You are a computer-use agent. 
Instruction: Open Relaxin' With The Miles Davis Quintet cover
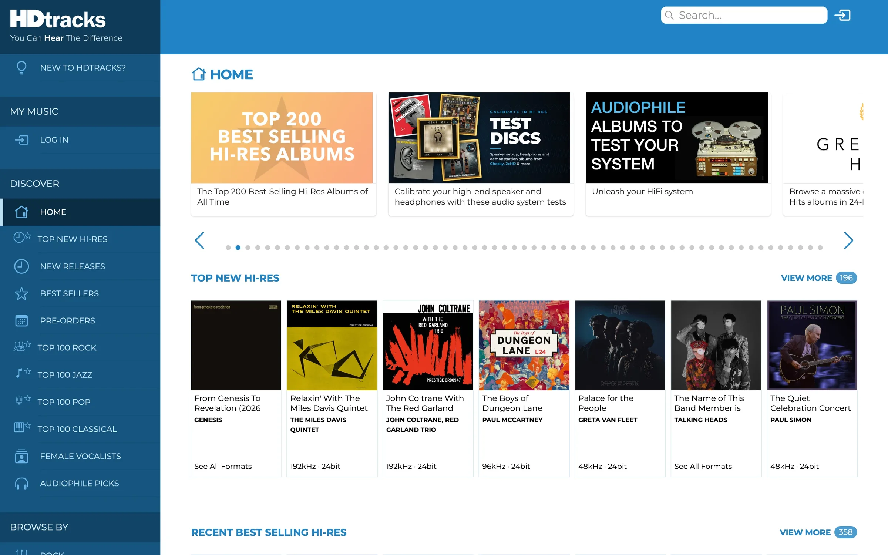coord(332,345)
